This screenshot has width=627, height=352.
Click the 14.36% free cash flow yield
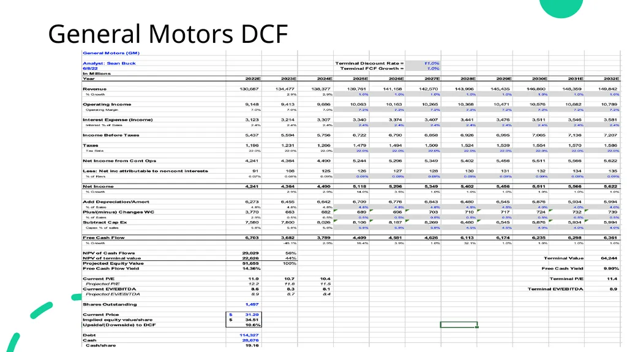click(250, 268)
